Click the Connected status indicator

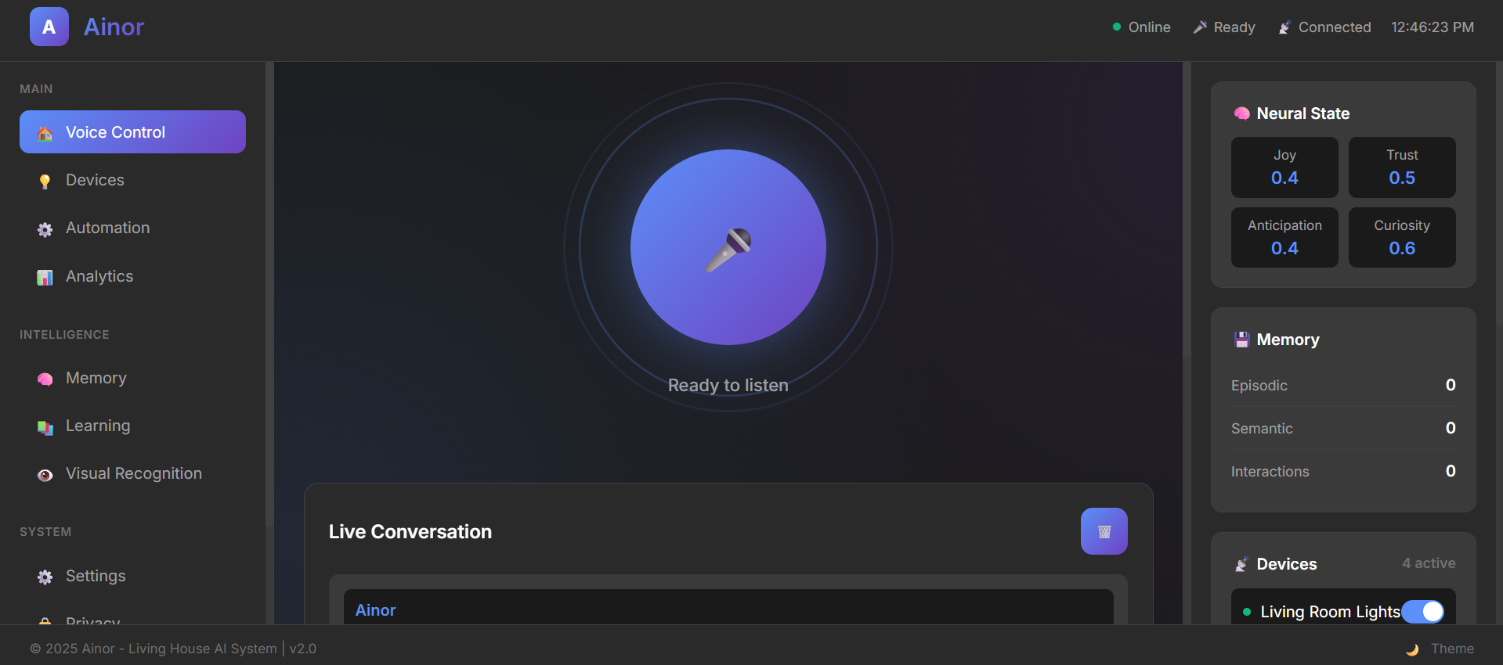1325,27
